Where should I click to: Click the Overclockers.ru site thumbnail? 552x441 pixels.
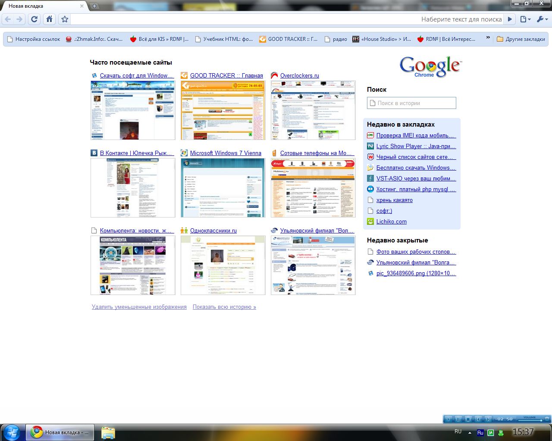pos(313,110)
